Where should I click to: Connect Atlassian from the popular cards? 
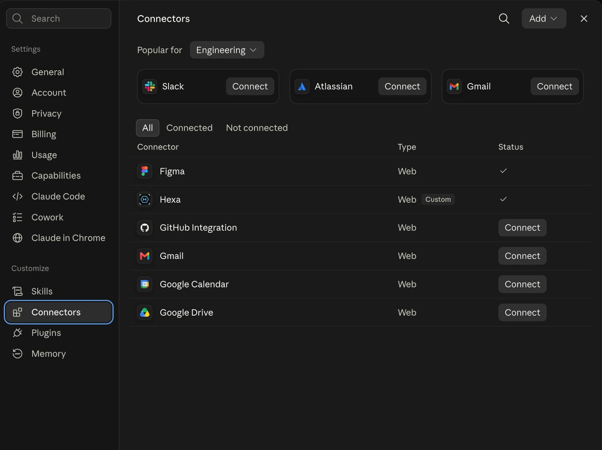[402, 86]
